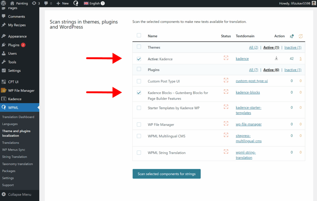
Task: Click the scan status icon for Custom Post Type UI
Action: (226, 81)
